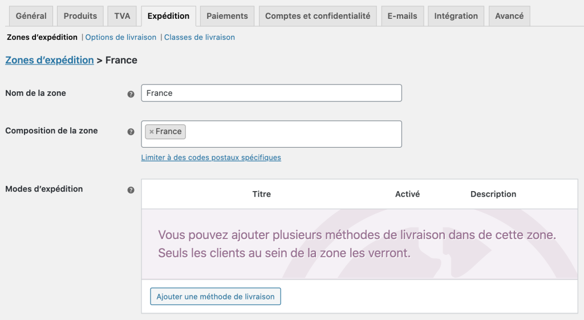The width and height of the screenshot is (584, 320).
Task: Select Zones d'expédition sub-navigation item
Action: [42, 37]
